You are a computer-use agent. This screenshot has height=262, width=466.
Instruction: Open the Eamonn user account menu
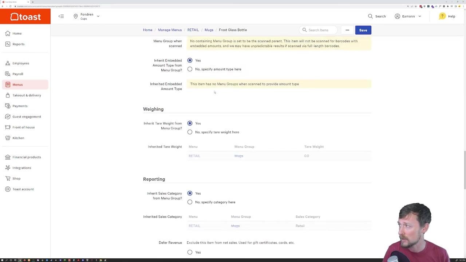tap(408, 16)
